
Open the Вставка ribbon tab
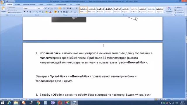coord(17,4)
